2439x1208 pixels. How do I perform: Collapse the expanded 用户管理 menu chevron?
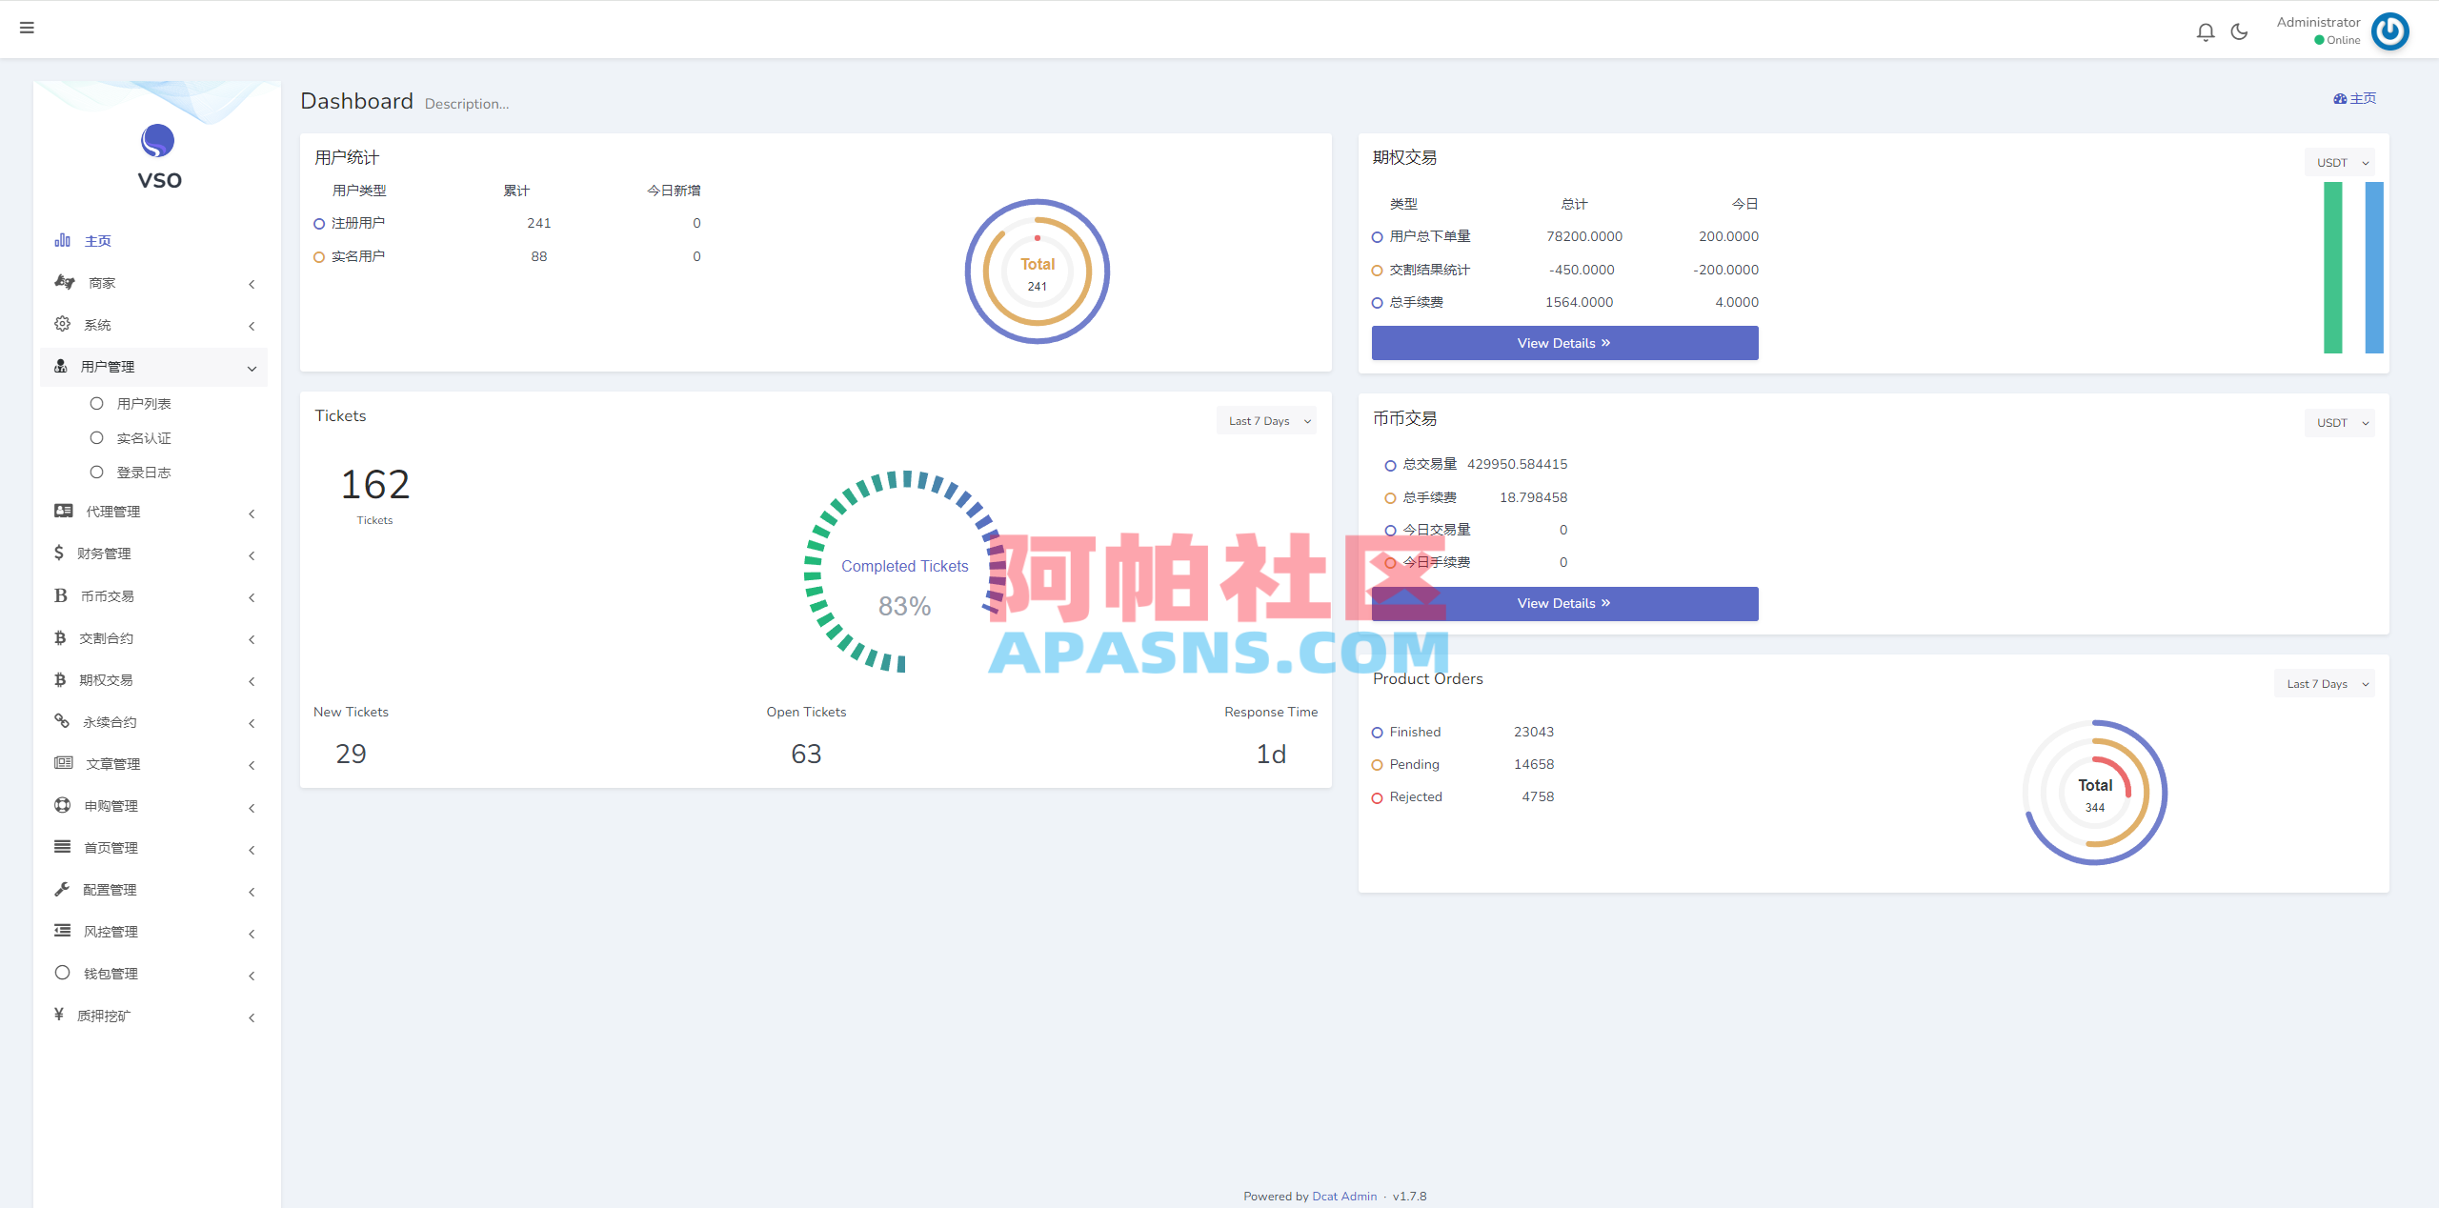click(252, 367)
